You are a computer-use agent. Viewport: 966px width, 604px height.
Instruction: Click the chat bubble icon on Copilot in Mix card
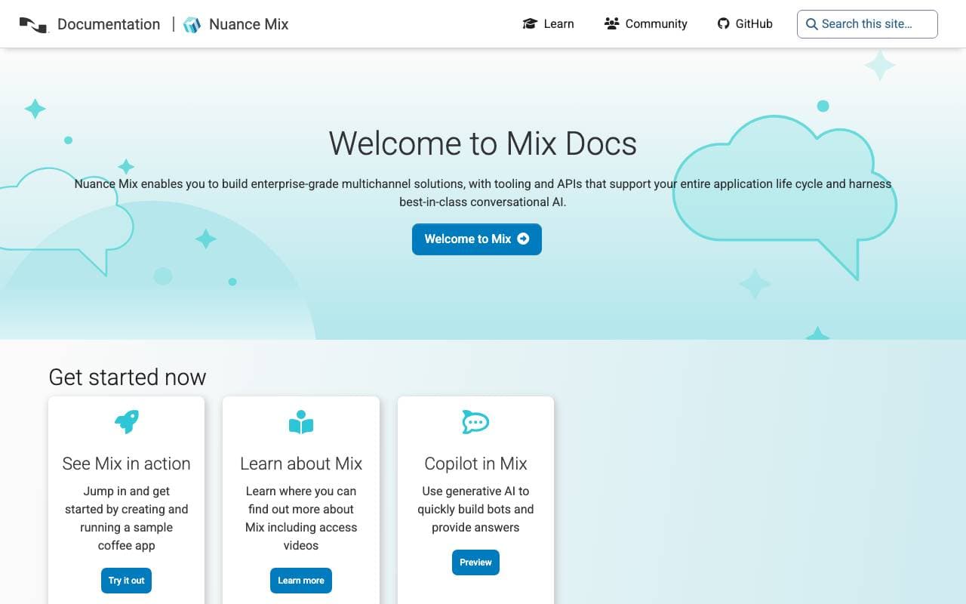tap(475, 422)
